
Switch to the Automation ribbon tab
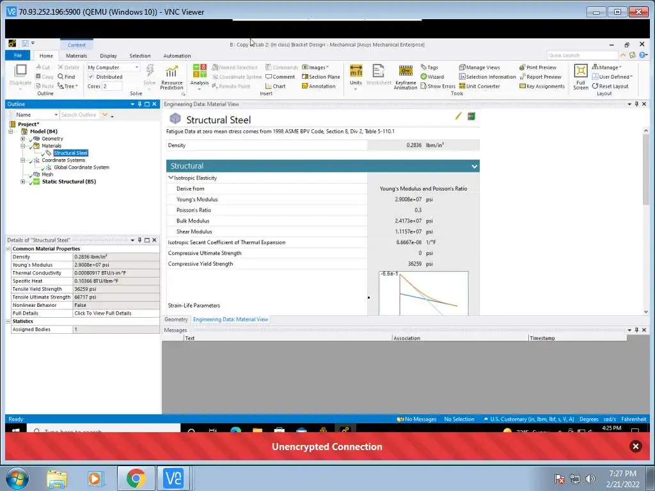177,56
